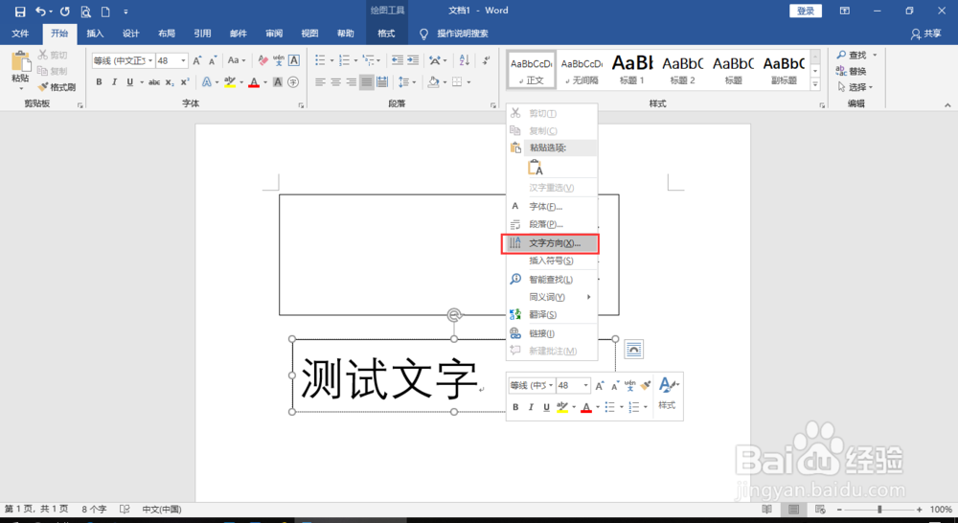Open print preview from the quick access toolbar

(x=85, y=11)
